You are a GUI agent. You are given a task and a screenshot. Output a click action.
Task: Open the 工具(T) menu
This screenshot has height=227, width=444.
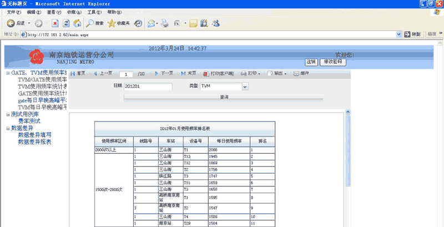(94, 12)
